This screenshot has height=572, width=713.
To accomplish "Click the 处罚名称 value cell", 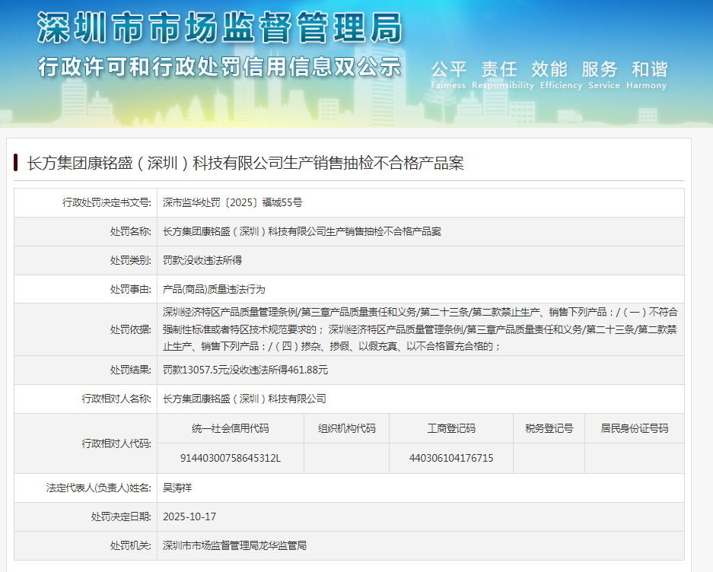I will click(x=302, y=231).
